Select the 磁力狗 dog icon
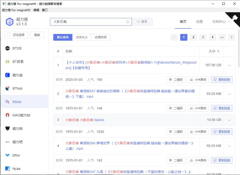This screenshot has height=175, width=240. click(7, 129)
